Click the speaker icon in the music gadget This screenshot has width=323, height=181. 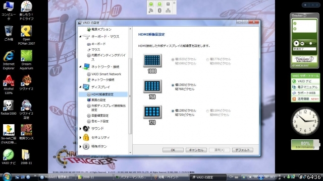pyautogui.click(x=302, y=44)
